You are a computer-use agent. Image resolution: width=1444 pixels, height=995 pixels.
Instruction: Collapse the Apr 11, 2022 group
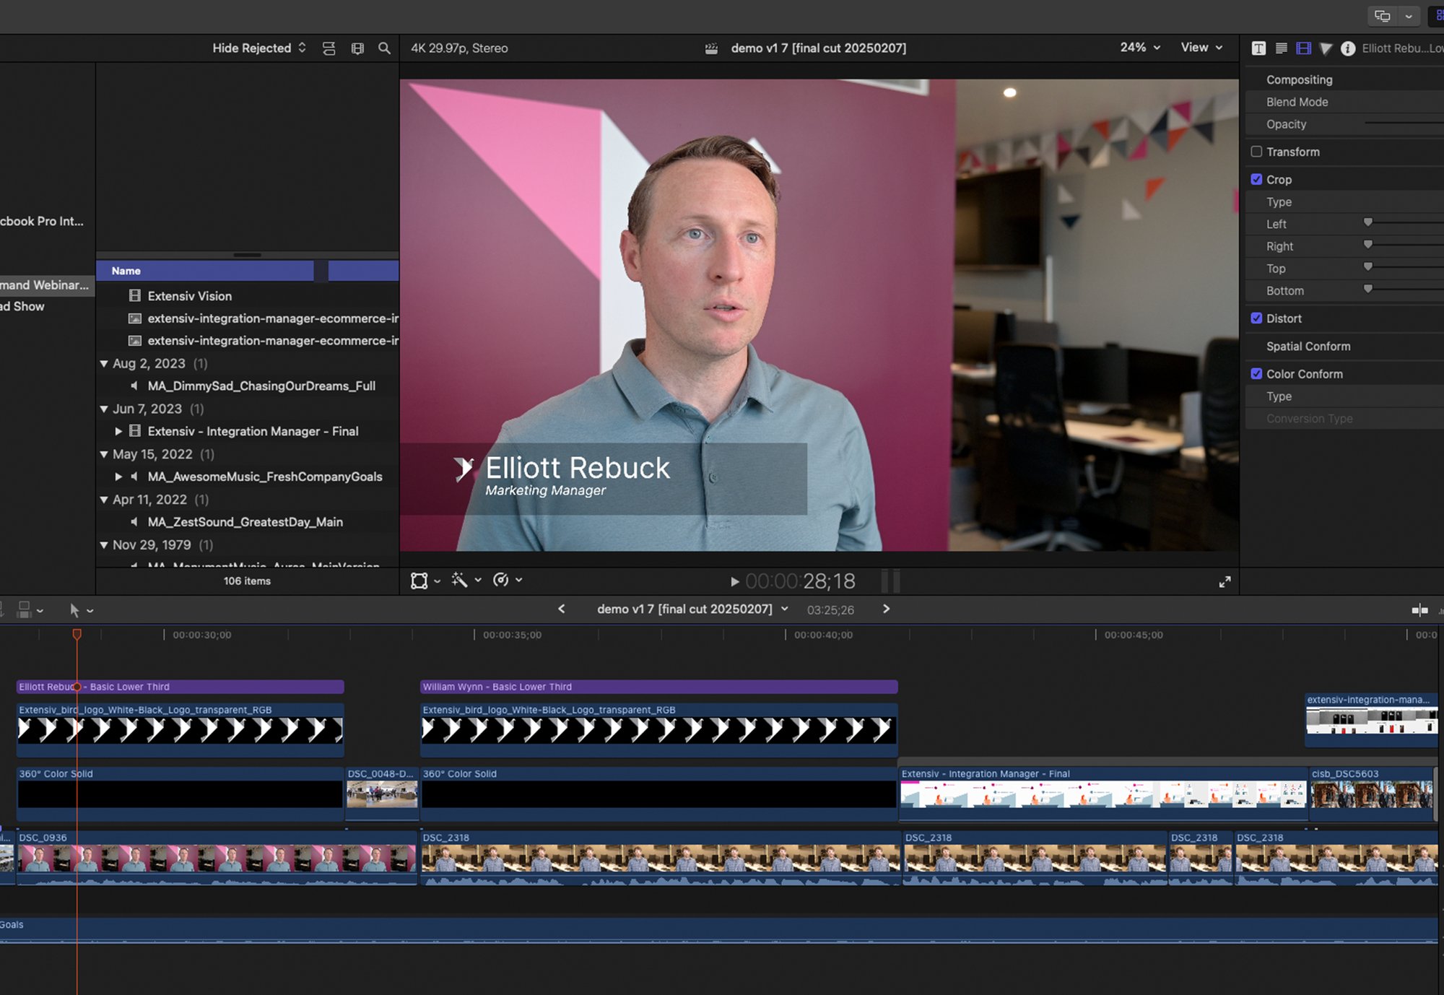(x=104, y=500)
